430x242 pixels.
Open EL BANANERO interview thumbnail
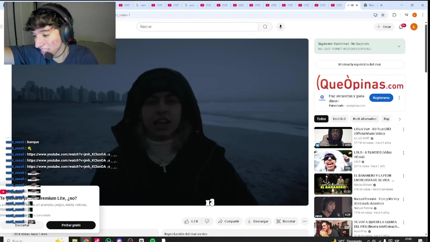pos(333,184)
